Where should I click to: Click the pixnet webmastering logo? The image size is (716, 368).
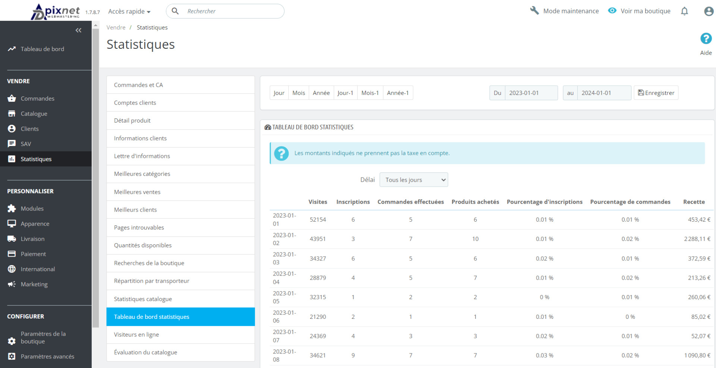click(x=55, y=12)
